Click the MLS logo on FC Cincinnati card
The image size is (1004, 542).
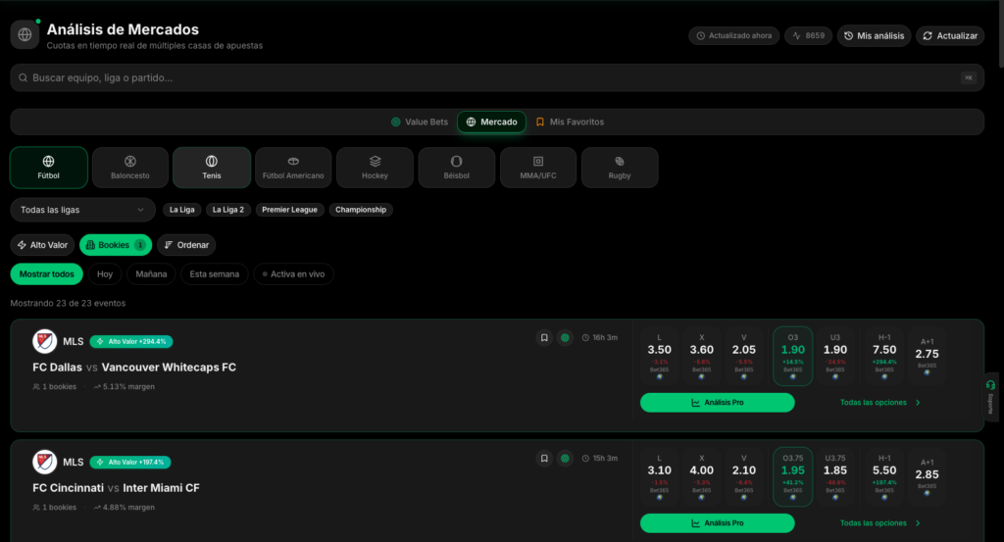tap(45, 462)
